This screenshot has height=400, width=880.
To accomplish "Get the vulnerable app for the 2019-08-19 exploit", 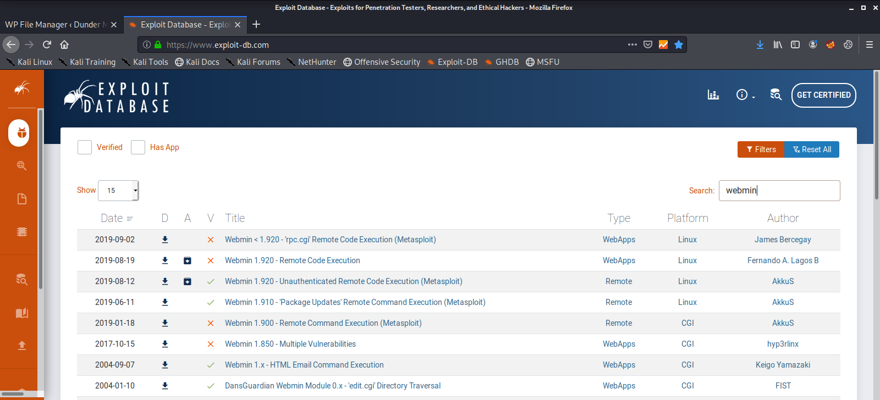I will 188,260.
